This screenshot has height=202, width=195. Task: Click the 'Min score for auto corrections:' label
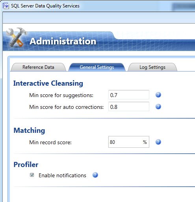[x=67, y=107]
